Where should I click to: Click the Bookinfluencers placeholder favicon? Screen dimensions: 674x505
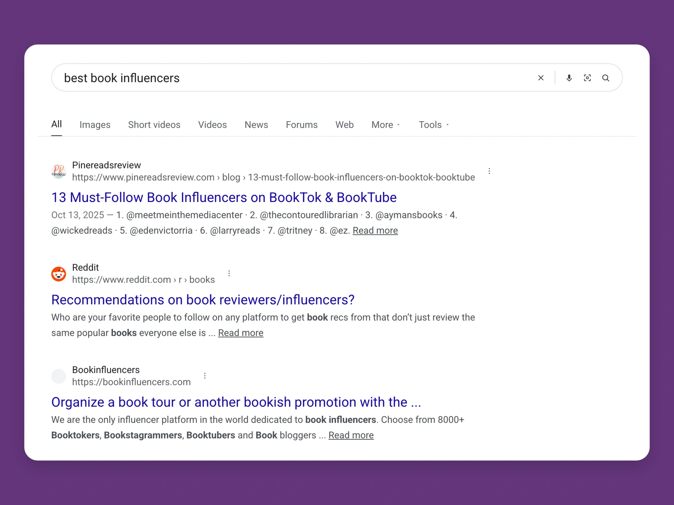59,376
